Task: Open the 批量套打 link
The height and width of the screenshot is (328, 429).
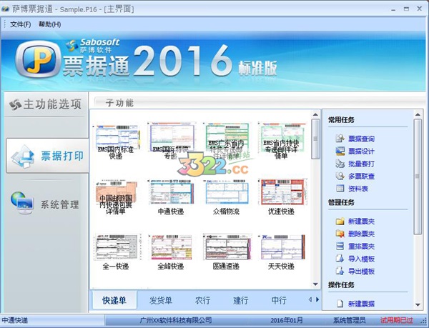Action: pyautogui.click(x=361, y=164)
